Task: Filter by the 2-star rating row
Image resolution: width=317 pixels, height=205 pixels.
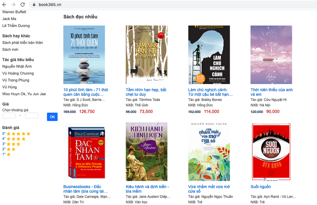Action: click(x=9, y=149)
